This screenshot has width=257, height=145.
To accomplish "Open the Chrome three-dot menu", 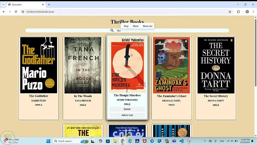I will coord(253,12).
